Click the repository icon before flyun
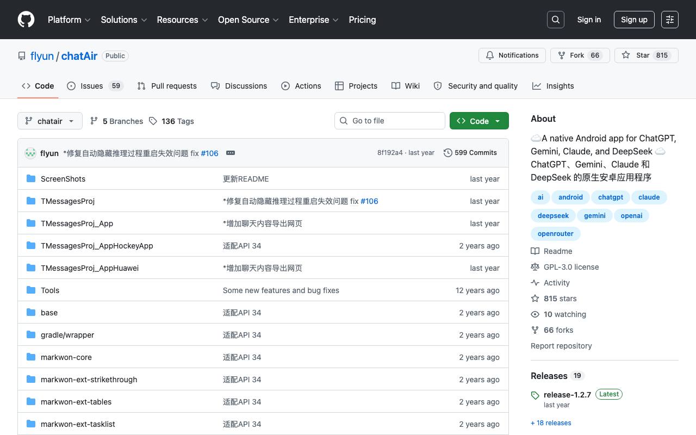This screenshot has height=435, width=696. [22, 56]
